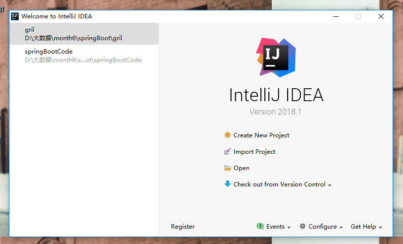Close the Welcome to IntelliJ IDEA window
Viewport: 403px width, 244px height.
(x=381, y=16)
